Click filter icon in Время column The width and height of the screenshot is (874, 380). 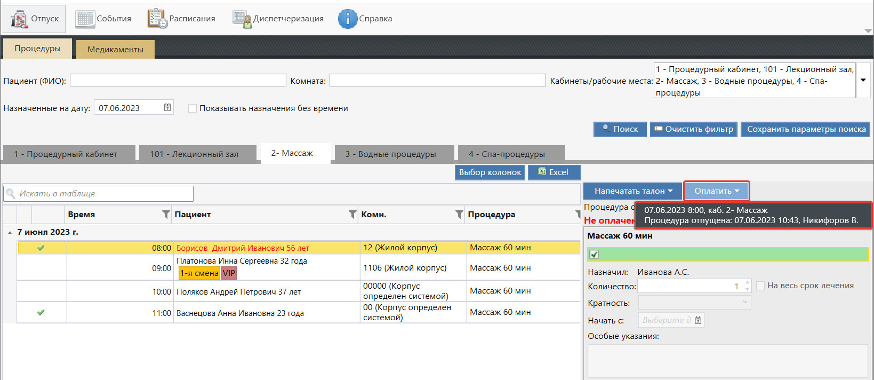166,215
